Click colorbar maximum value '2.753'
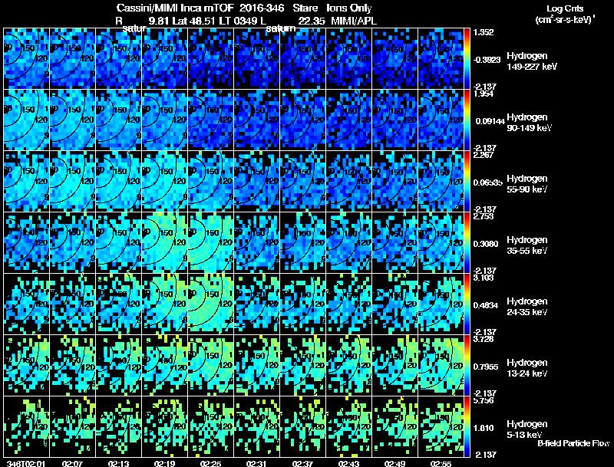The height and width of the screenshot is (467, 614). (x=484, y=217)
